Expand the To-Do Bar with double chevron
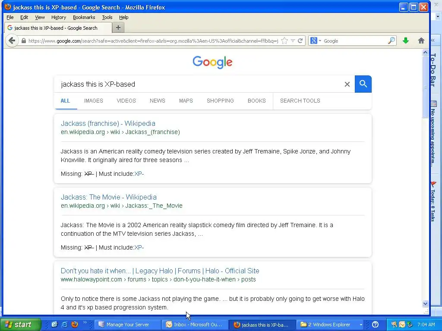Viewport: 442px width, 331px height. click(433, 41)
